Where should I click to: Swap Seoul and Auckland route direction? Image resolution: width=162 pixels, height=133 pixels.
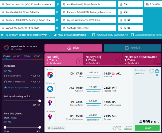pyautogui.click(x=58, y=4)
